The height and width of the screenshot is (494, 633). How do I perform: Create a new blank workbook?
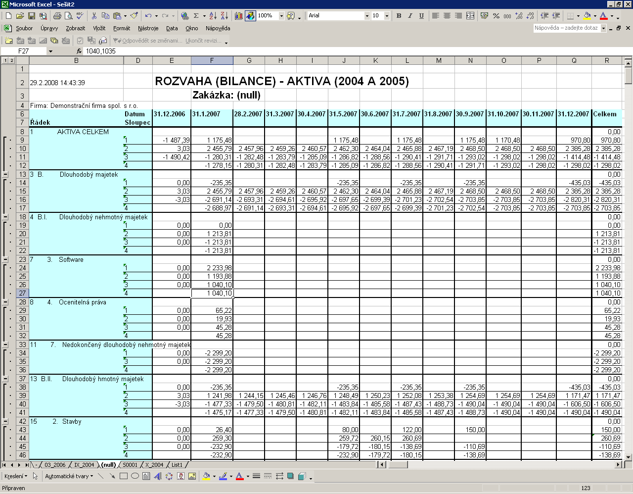[8, 16]
